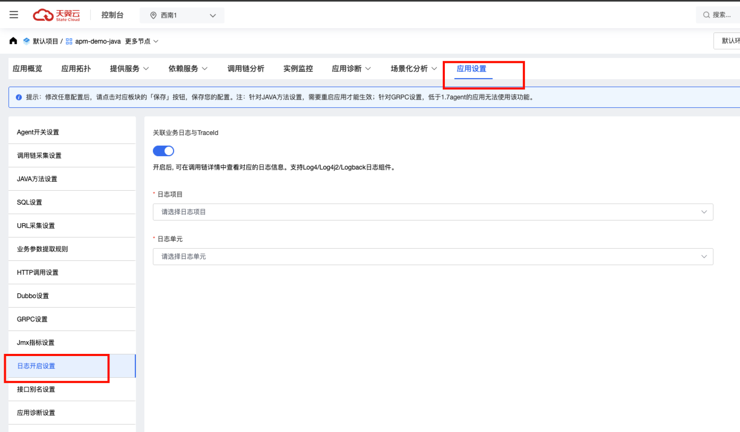This screenshot has height=432, width=740.
Task: Open SQL设置 in the sidebar
Action: (x=72, y=202)
